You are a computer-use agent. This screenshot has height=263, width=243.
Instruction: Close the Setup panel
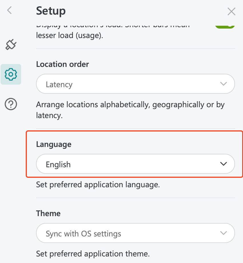coord(231,11)
